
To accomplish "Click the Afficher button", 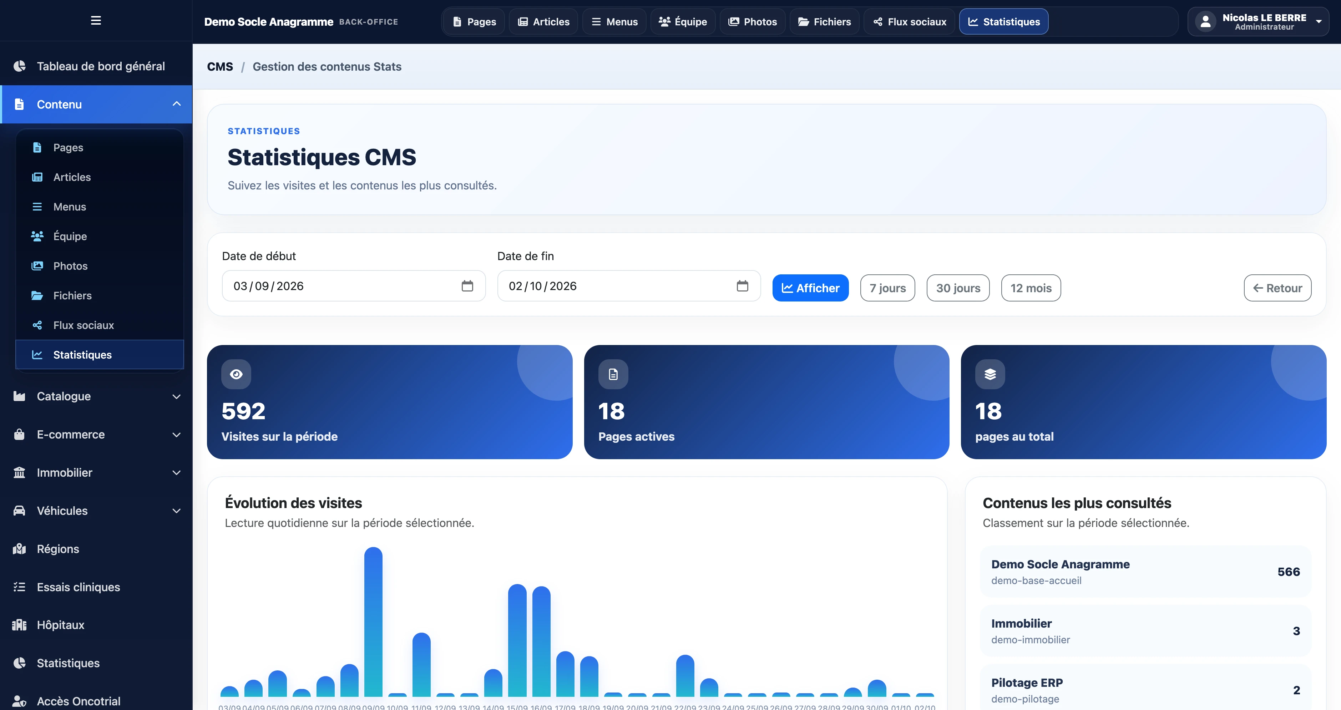I will (x=810, y=288).
